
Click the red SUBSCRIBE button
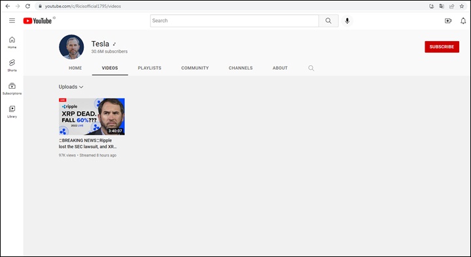pos(442,47)
